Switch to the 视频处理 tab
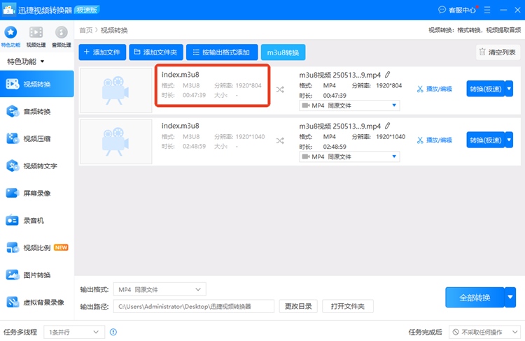525x341 pixels. [36, 36]
